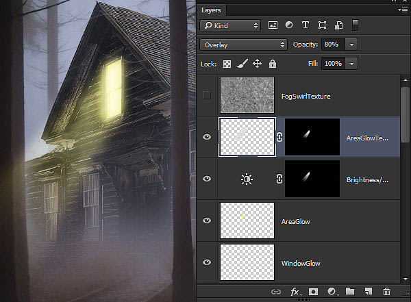Filter layers by pixel layer icon
Screen dimensions: 411x302
[273, 25]
